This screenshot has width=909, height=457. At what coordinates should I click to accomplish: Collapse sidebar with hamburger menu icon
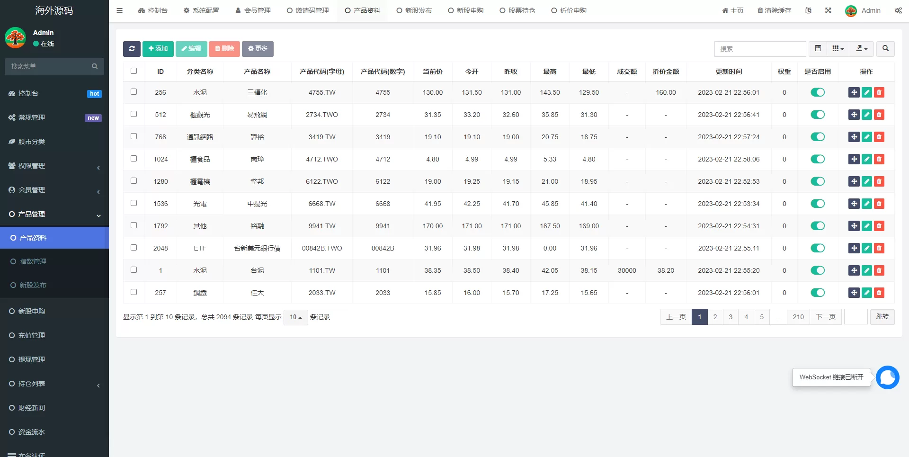[119, 10]
